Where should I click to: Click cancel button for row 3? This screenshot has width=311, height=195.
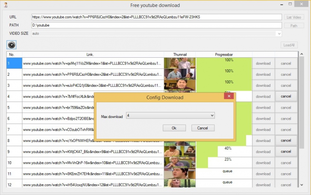click(286, 86)
